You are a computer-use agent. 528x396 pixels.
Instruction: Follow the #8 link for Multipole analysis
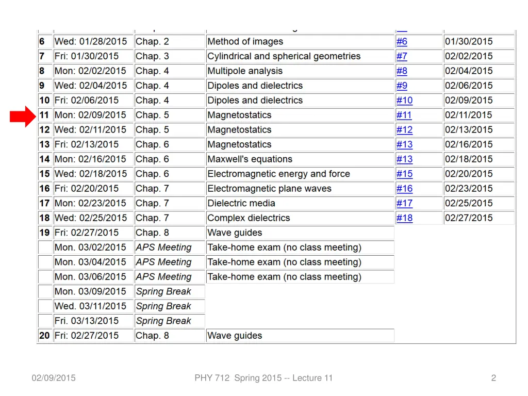(x=402, y=71)
